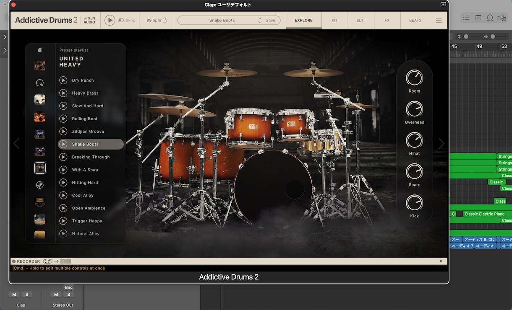
Task: Play the With A Snap preset preview
Action: point(63,170)
